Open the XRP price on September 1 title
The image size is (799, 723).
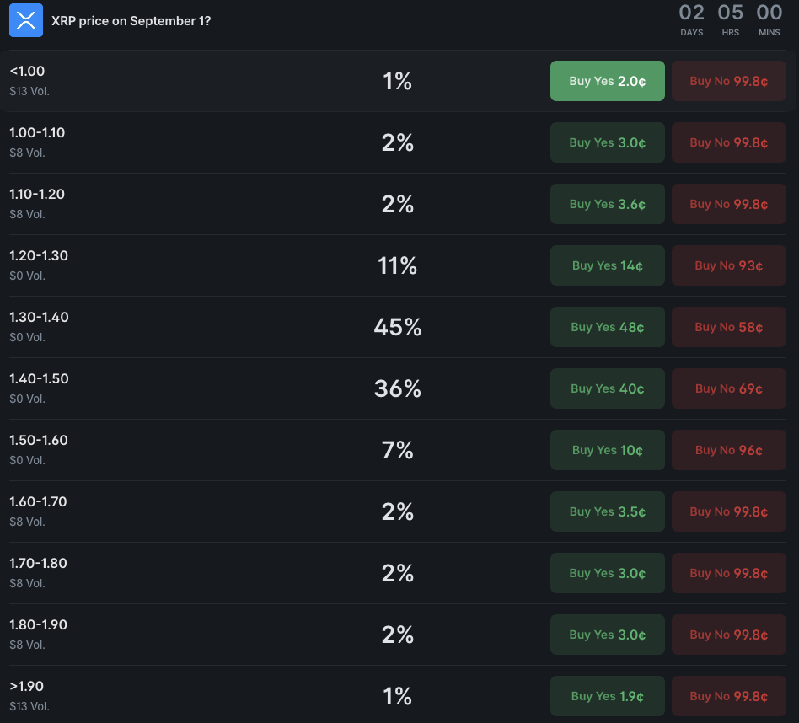pos(131,21)
